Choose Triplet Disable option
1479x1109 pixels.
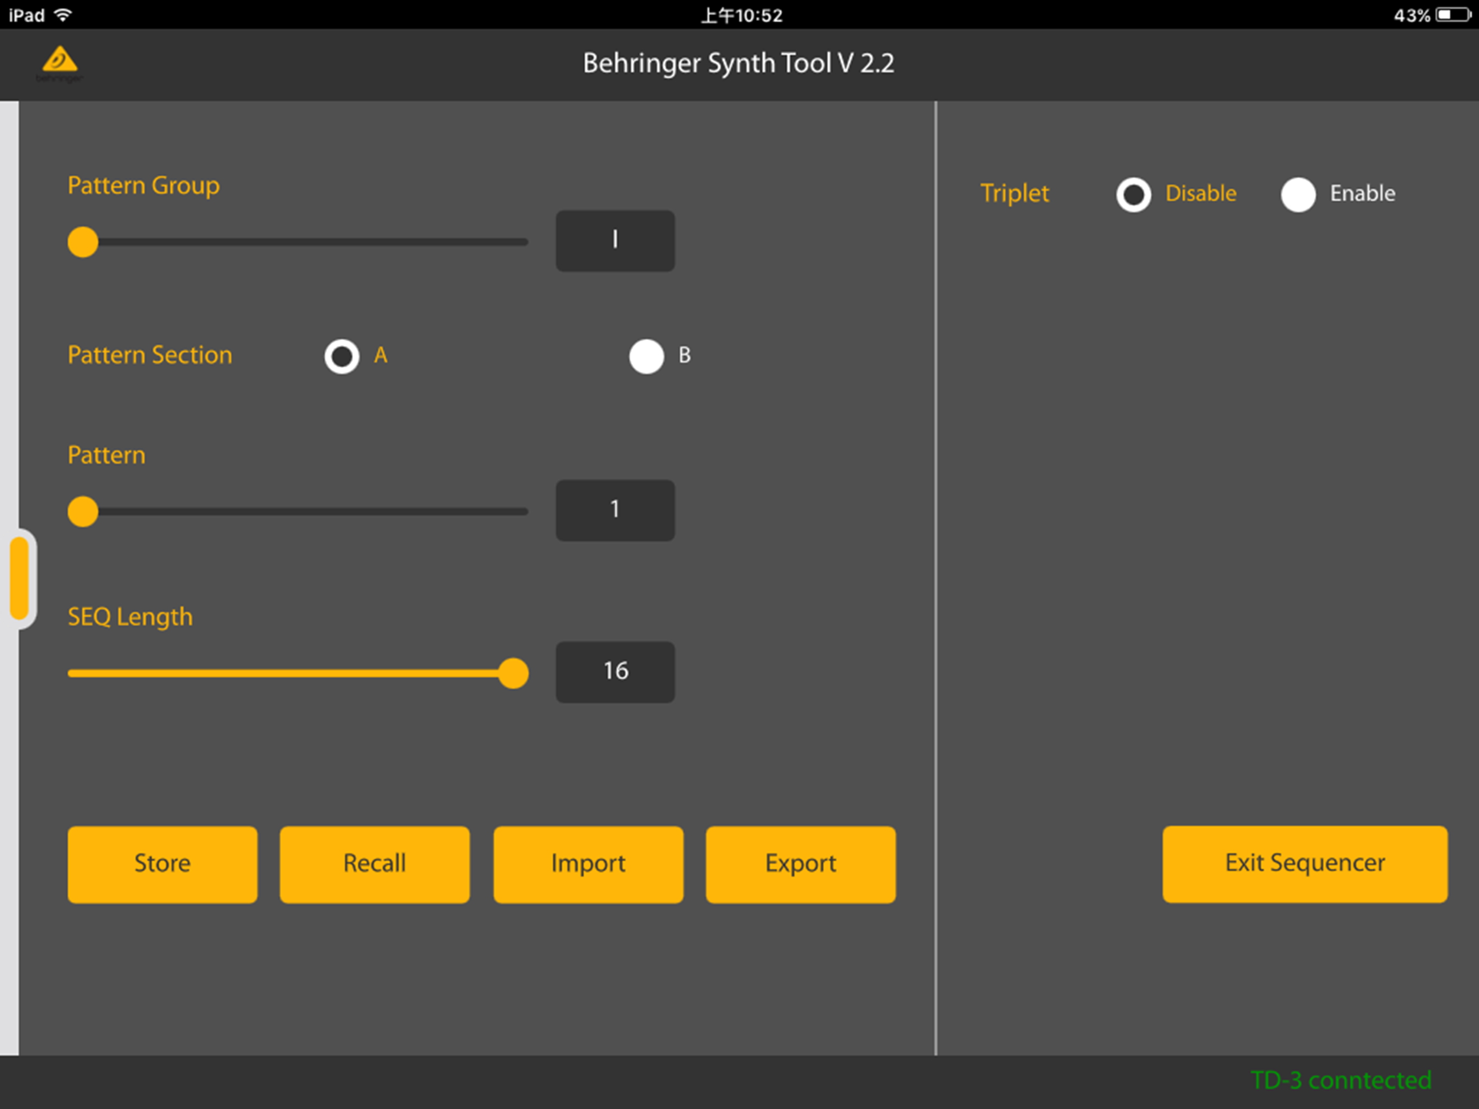click(1133, 194)
